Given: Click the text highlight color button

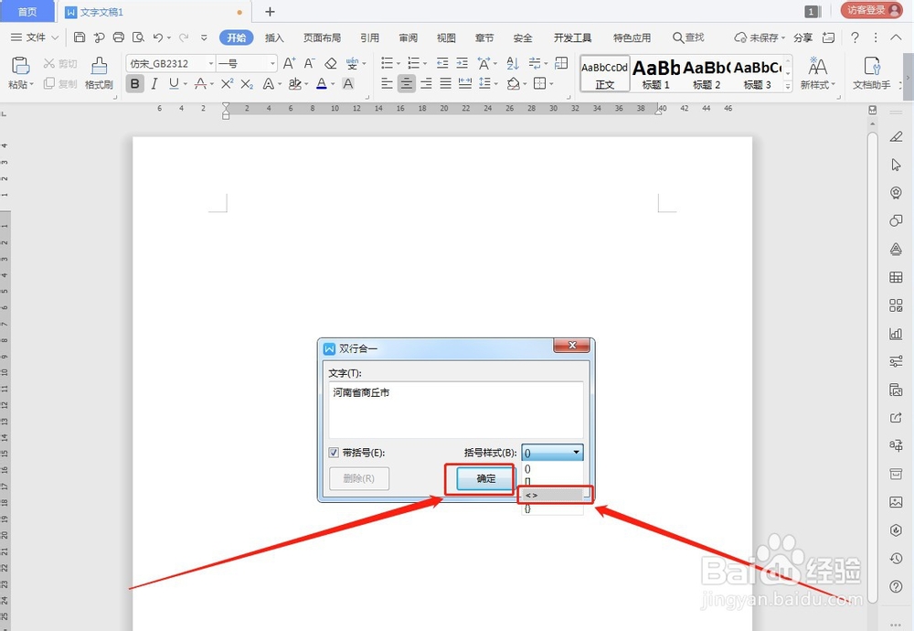Looking at the screenshot, I should tap(295, 84).
